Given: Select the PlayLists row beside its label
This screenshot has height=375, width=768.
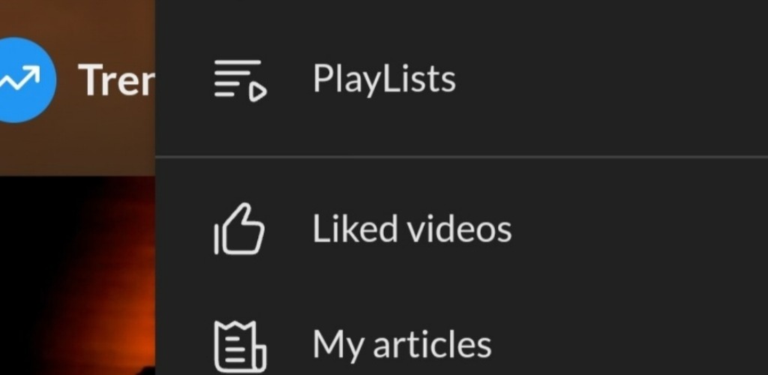Looking at the screenshot, I should click(x=612, y=79).
